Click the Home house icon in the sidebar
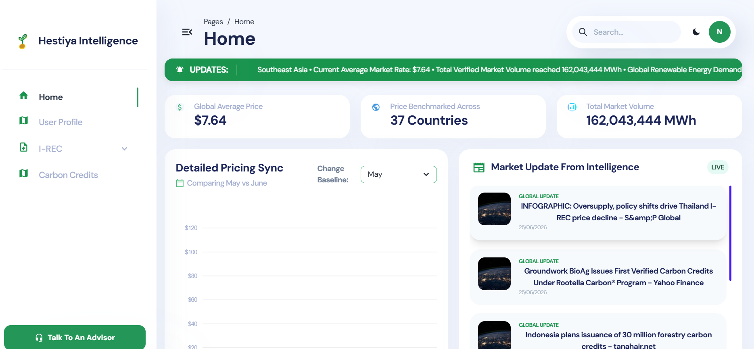This screenshot has width=754, height=349. pos(24,96)
